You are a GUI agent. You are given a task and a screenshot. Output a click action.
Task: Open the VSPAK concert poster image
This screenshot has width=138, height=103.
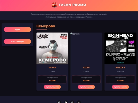click(x=52, y=48)
